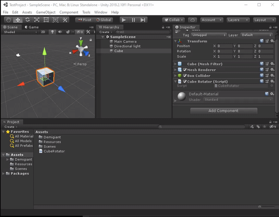The width and height of the screenshot is (279, 217).
Task: Click the Position X field
Action: pyautogui.click(x=225, y=46)
